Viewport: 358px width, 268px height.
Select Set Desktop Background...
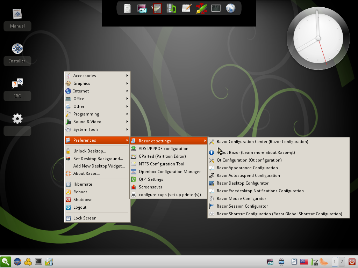[97, 159]
